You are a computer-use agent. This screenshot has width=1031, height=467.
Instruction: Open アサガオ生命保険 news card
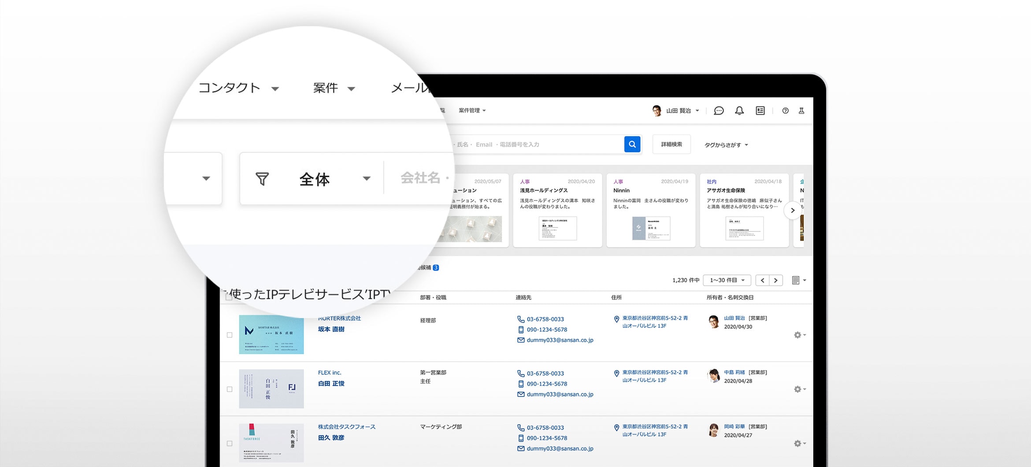tap(744, 210)
